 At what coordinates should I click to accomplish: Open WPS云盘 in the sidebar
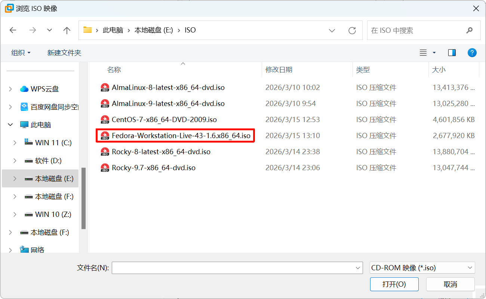[44, 89]
